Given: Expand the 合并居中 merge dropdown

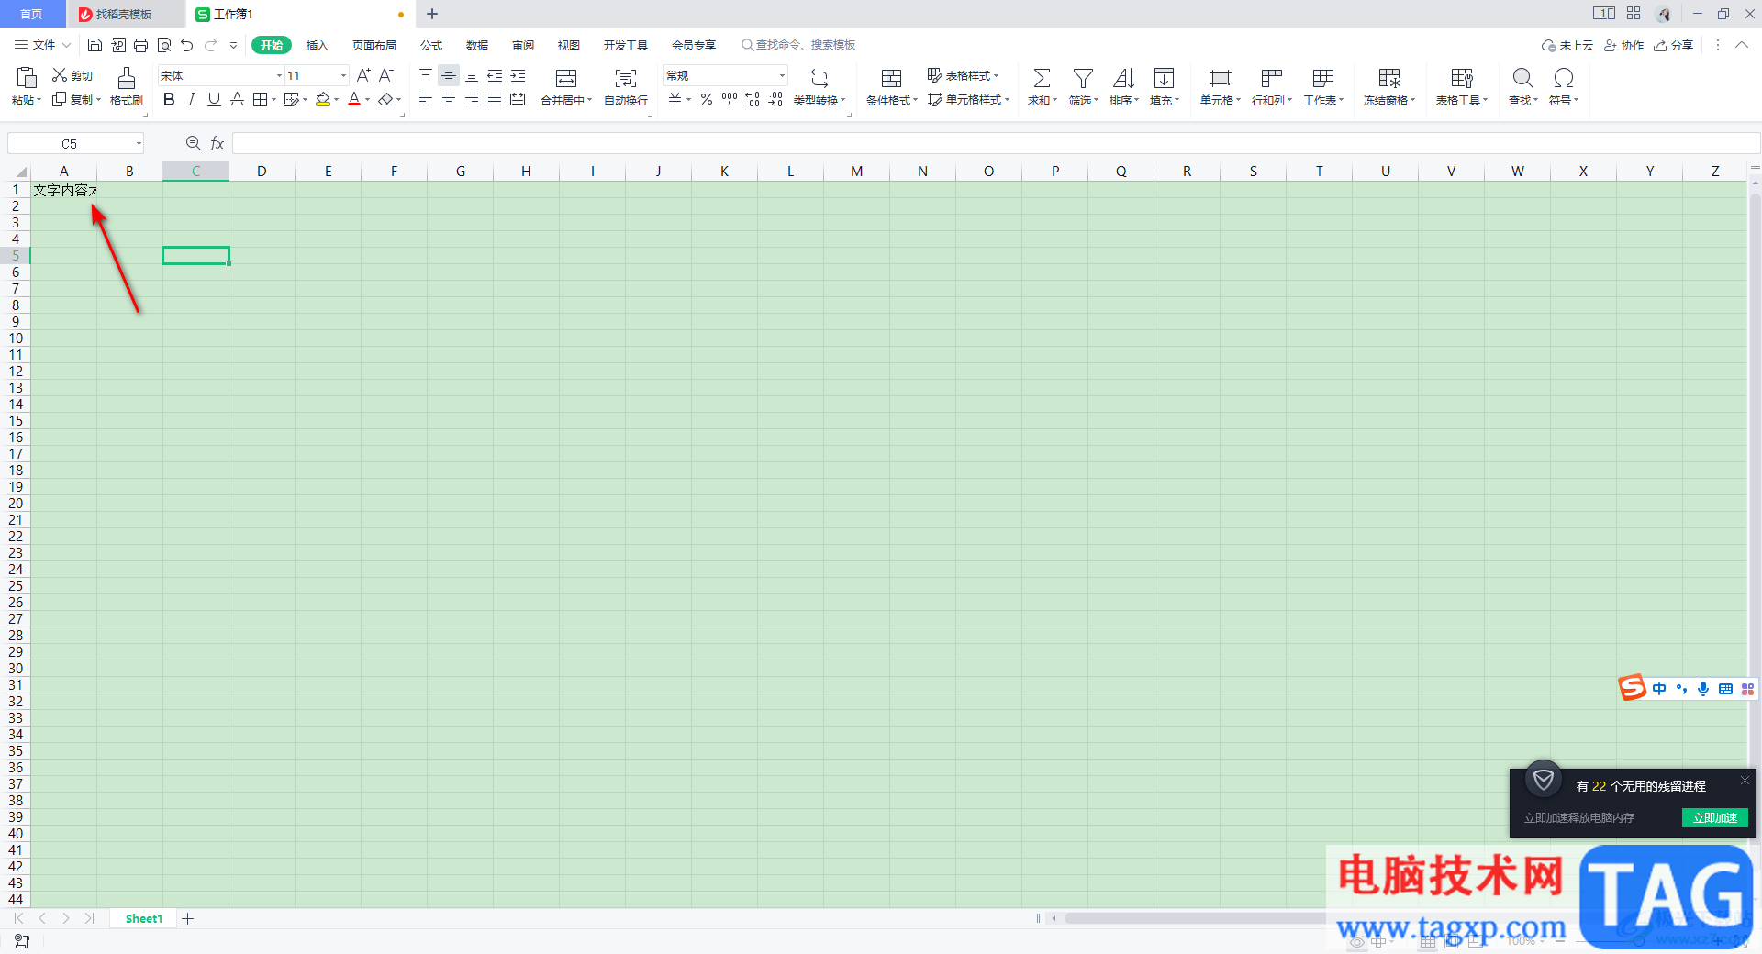Looking at the screenshot, I should pos(590,100).
